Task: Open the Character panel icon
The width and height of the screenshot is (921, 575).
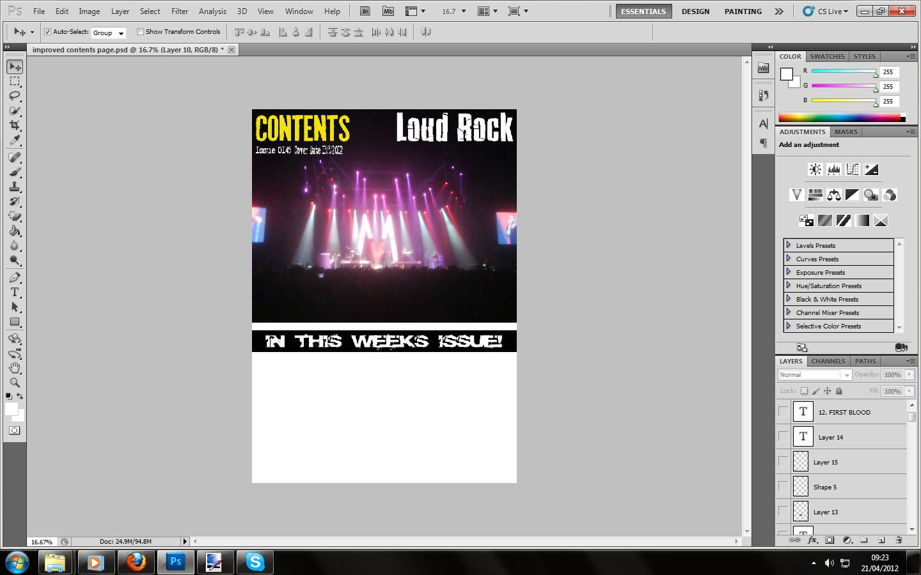Action: point(763,124)
